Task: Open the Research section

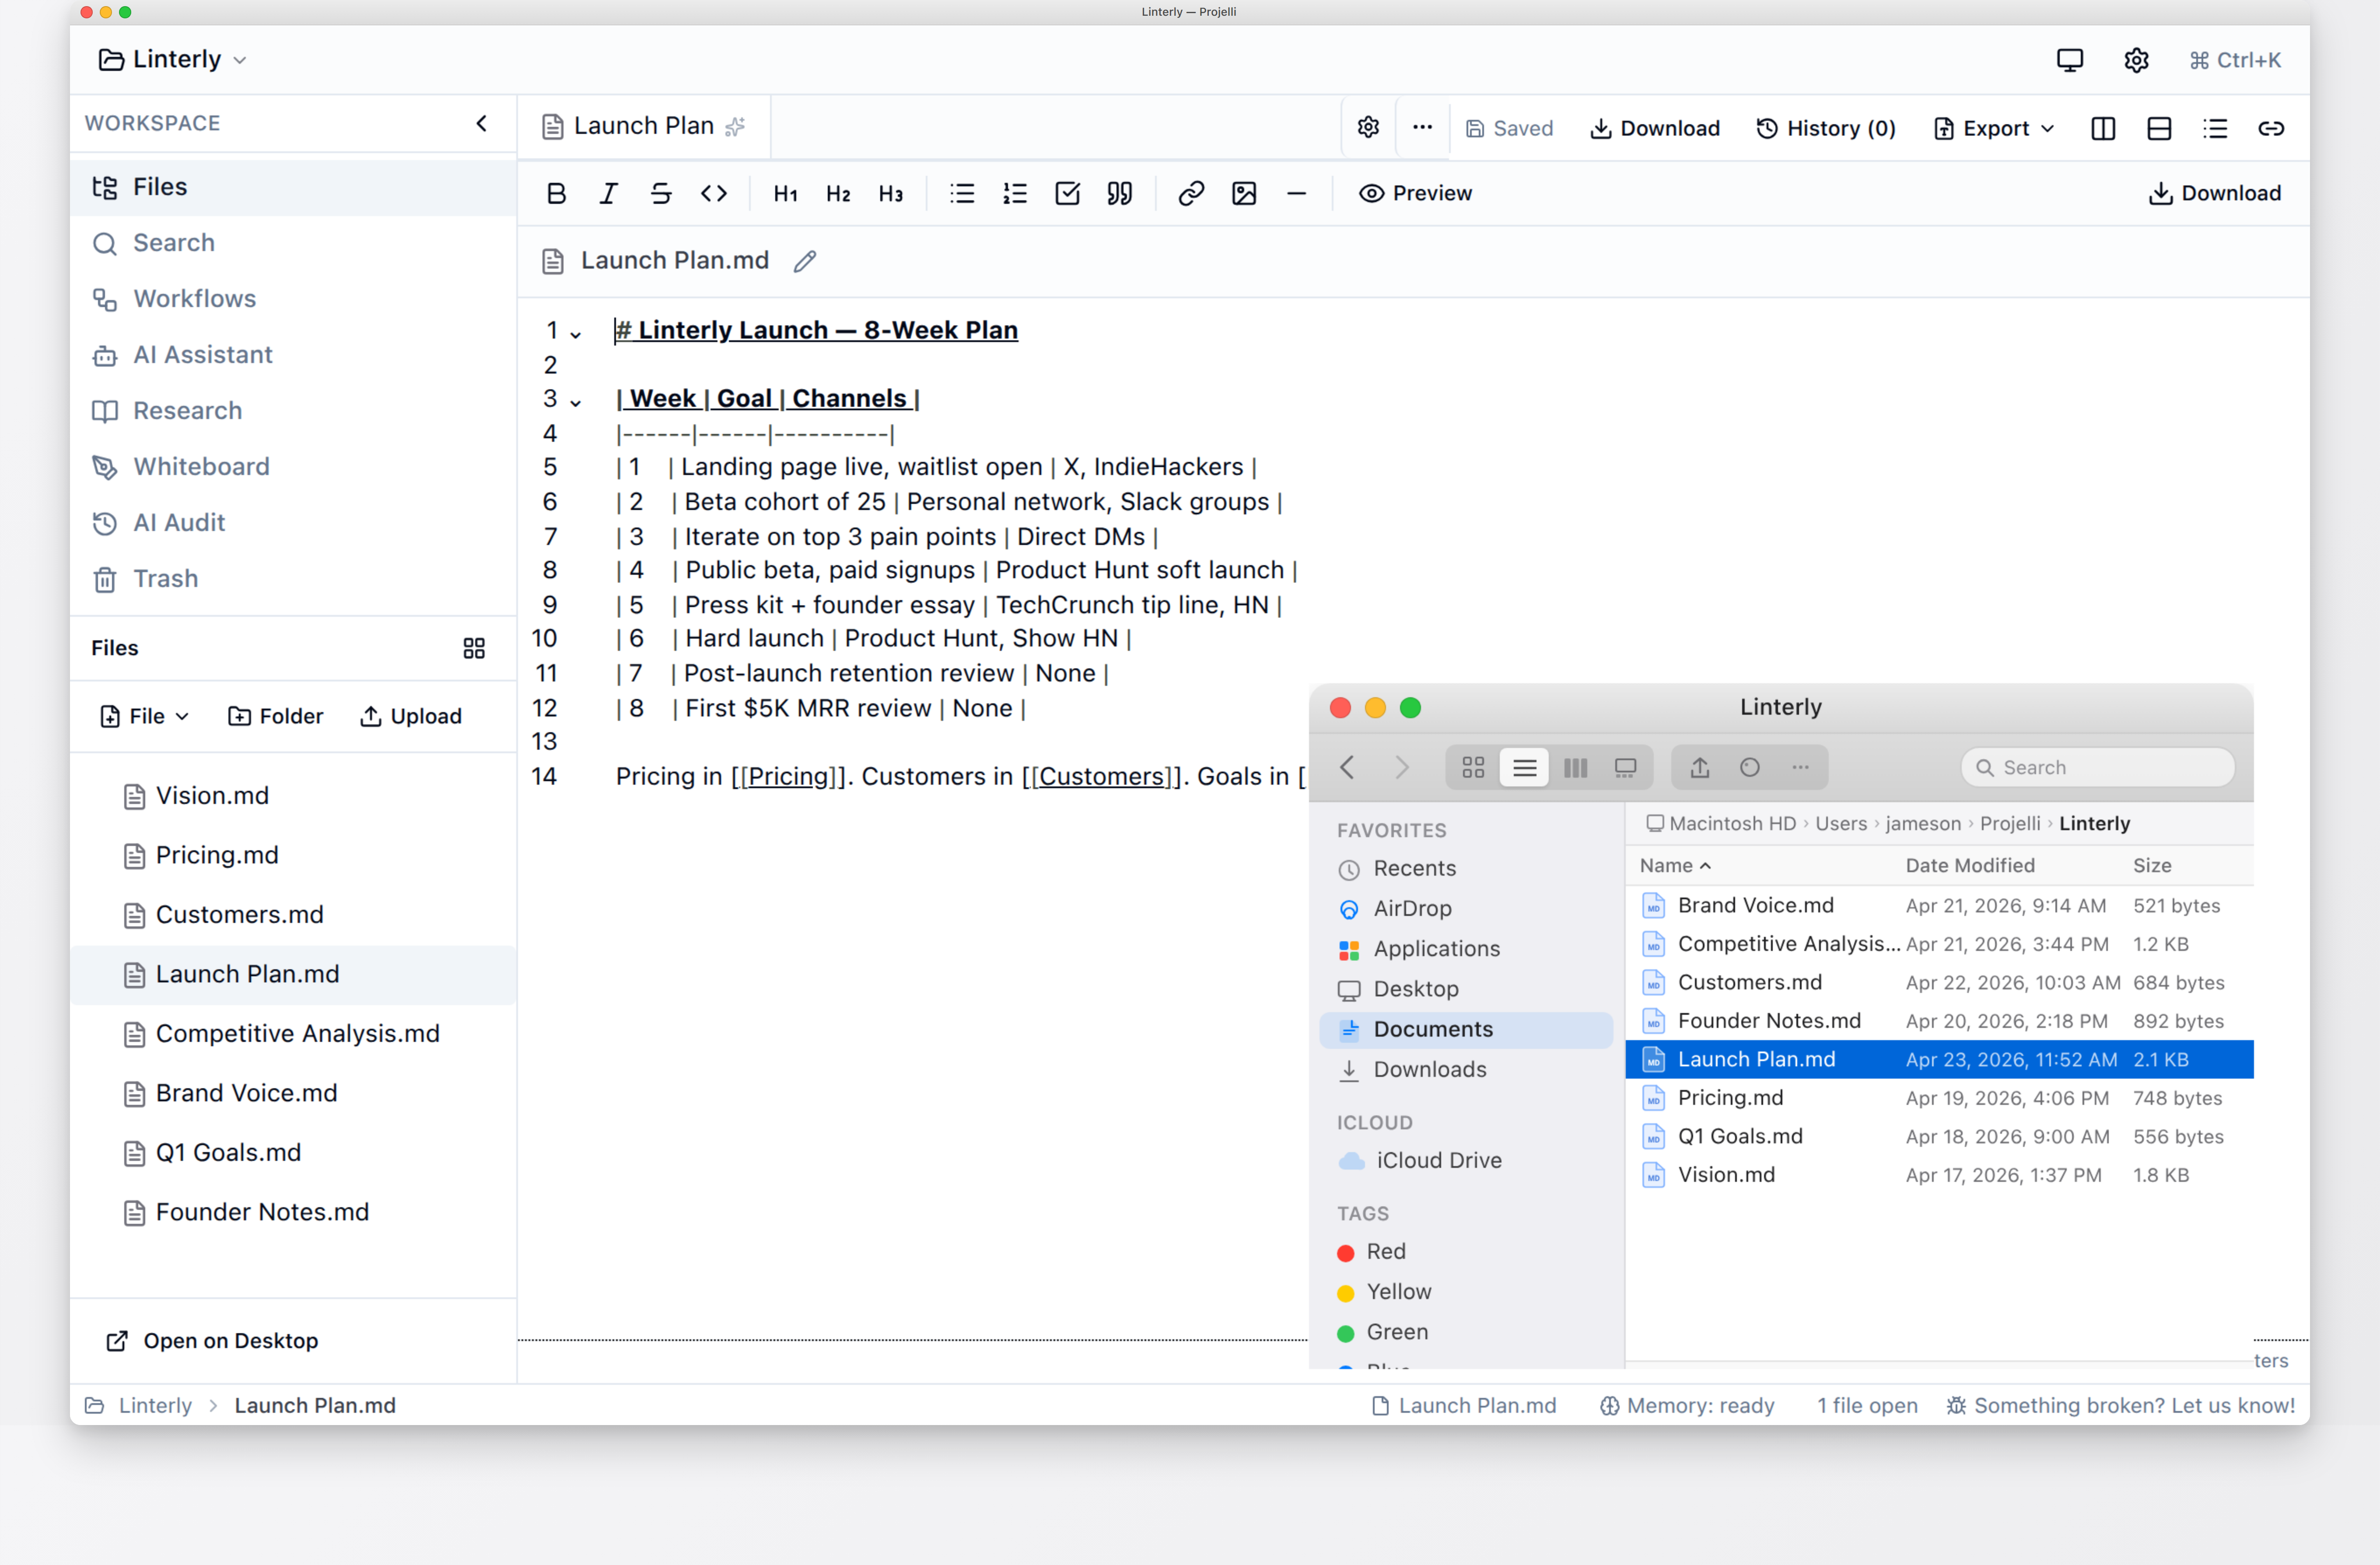Action: [x=187, y=410]
